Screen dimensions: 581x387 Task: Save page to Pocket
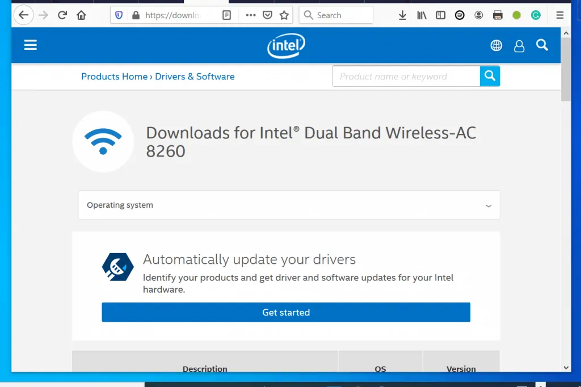pyautogui.click(x=268, y=15)
